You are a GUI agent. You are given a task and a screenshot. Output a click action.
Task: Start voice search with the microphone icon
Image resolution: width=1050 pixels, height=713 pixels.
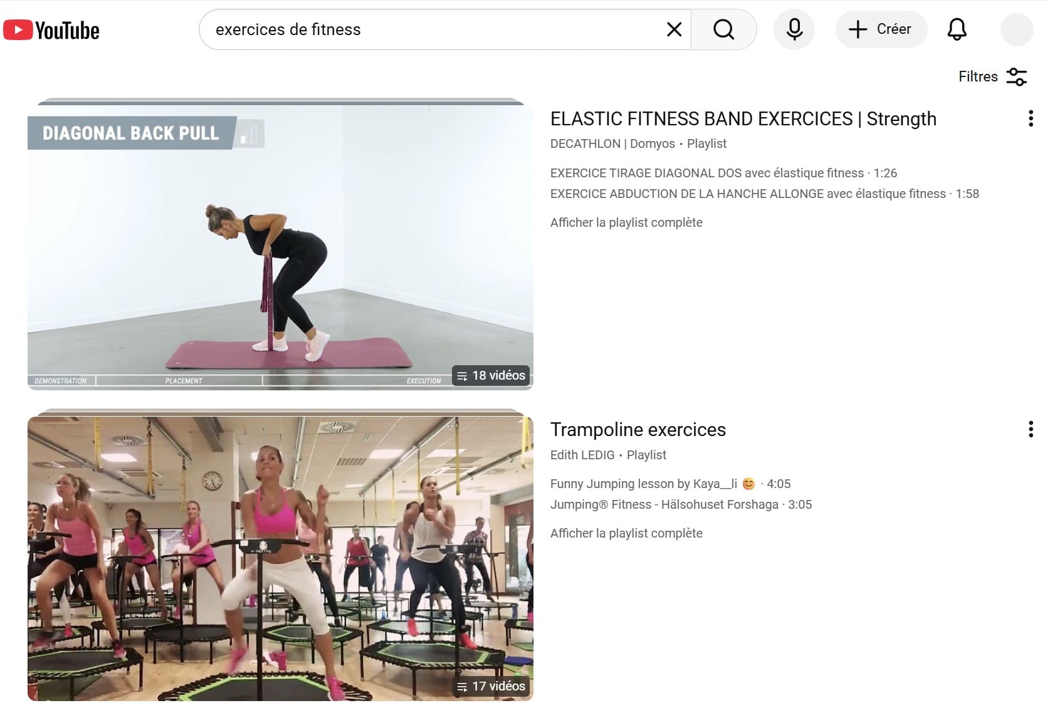[794, 29]
